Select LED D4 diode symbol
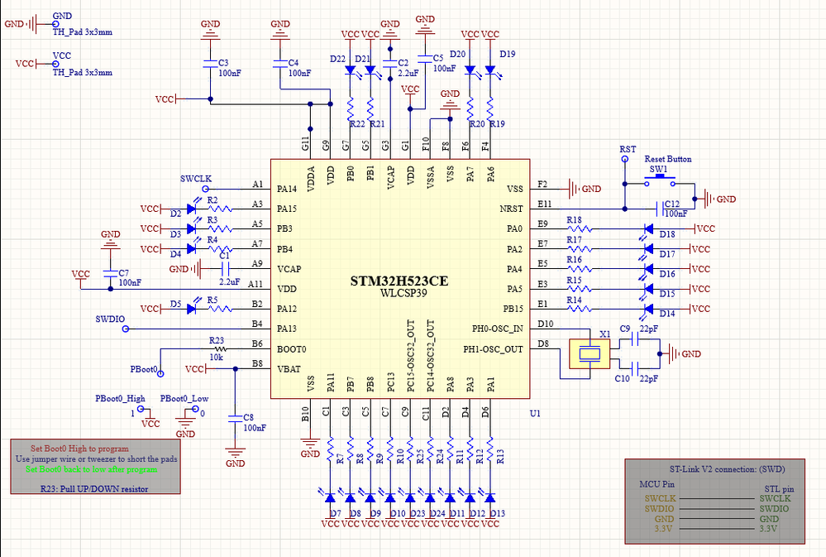This screenshot has height=557, width=826. point(193,248)
